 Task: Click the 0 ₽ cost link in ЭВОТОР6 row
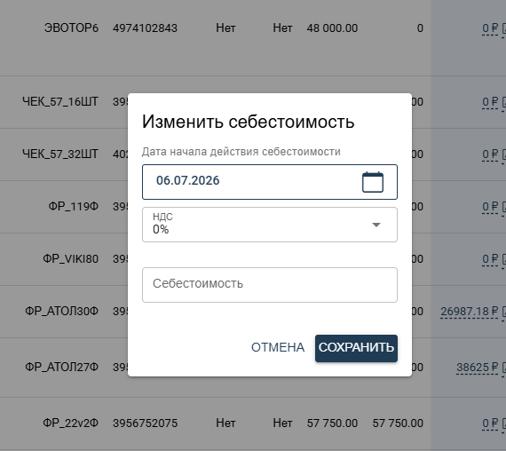(490, 28)
